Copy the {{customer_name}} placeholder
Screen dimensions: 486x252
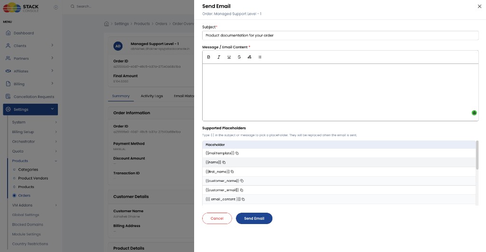pos(242,181)
